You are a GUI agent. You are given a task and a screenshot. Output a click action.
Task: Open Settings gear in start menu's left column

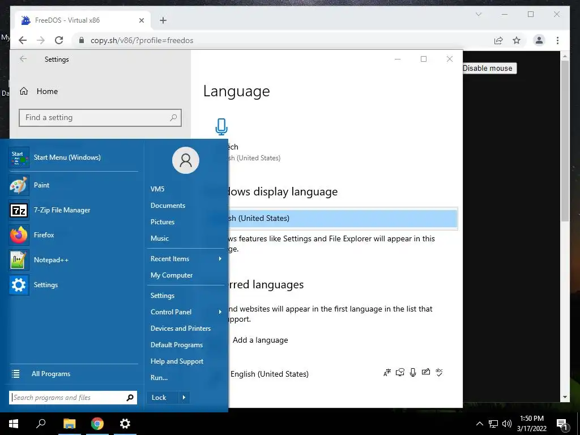(x=73, y=285)
